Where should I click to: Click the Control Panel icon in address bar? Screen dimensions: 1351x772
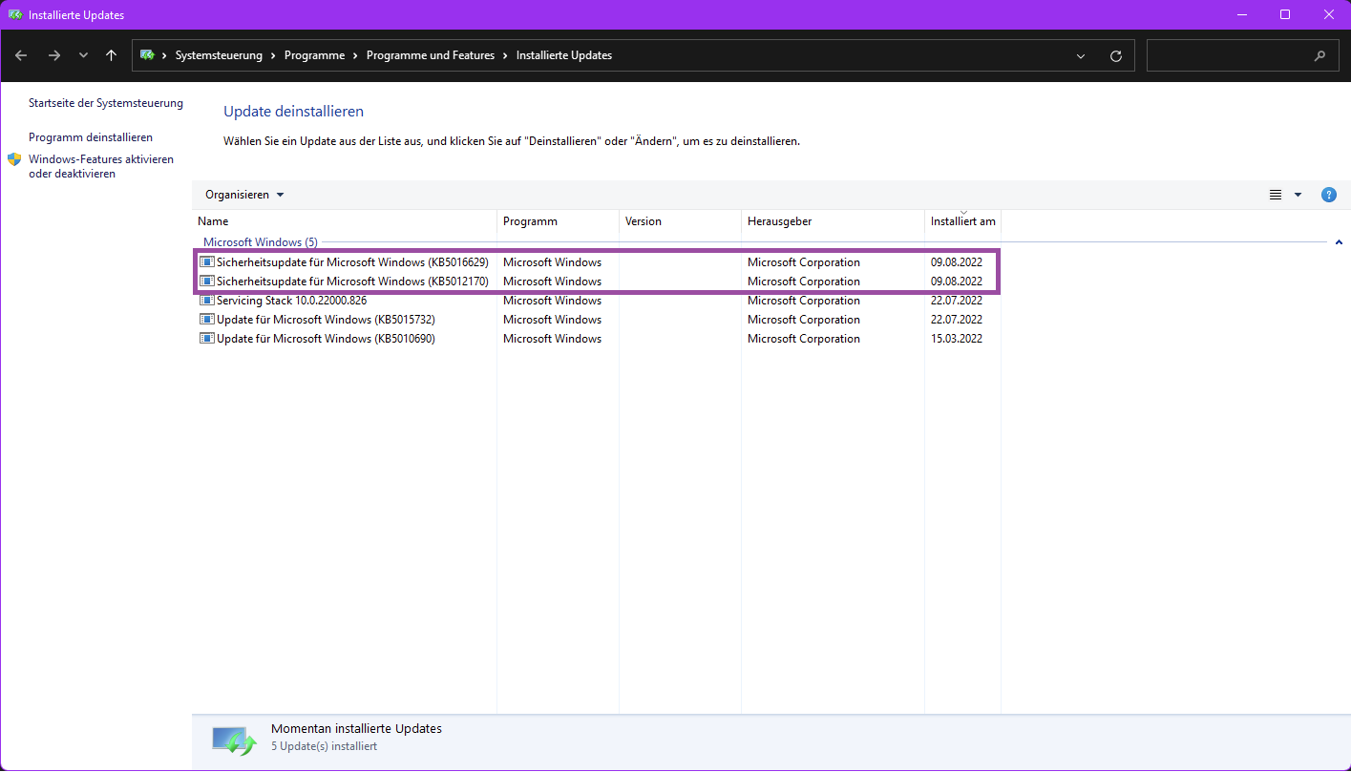(148, 55)
